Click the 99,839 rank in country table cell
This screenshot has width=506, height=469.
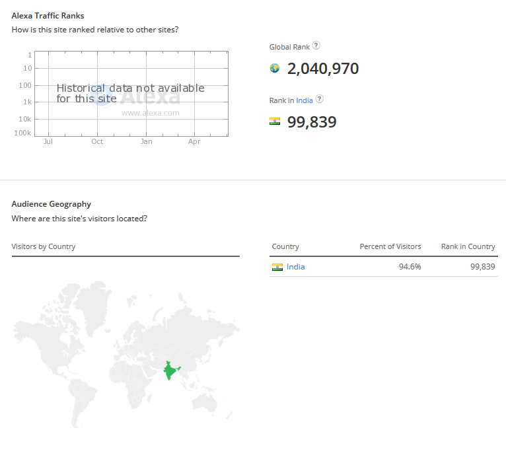[x=482, y=267]
